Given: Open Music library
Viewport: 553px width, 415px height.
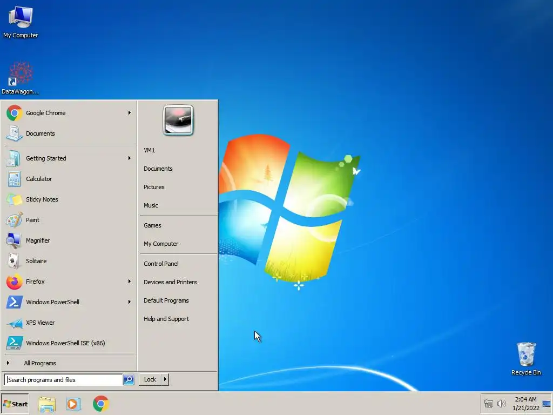Looking at the screenshot, I should 151,205.
